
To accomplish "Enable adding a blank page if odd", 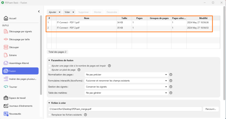I will click(50, 66).
